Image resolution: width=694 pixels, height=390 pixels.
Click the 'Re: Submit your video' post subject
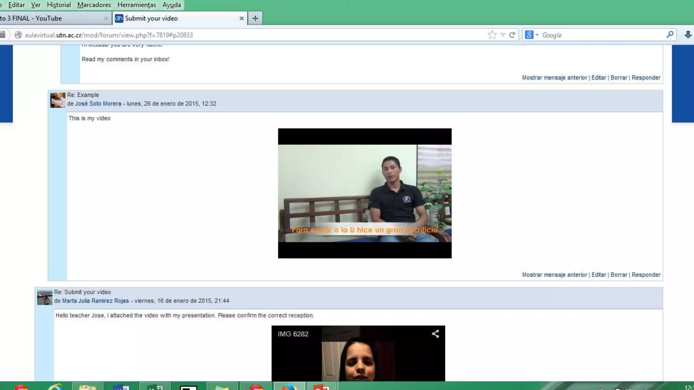point(82,292)
